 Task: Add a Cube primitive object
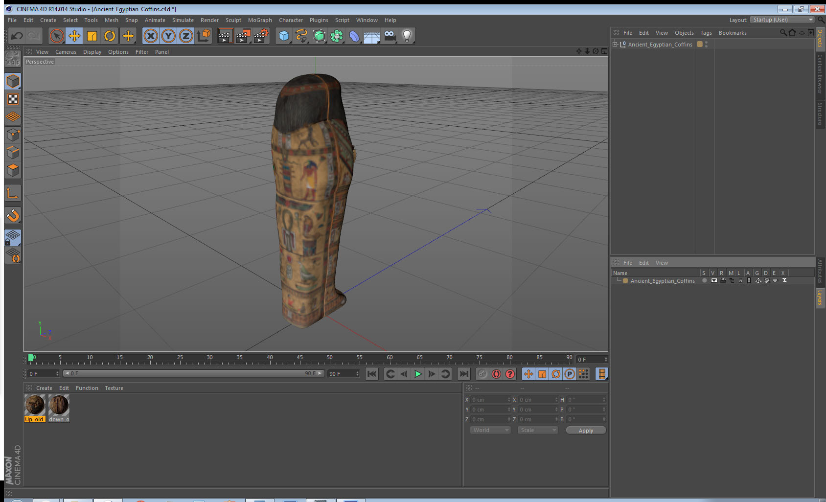[x=284, y=36]
